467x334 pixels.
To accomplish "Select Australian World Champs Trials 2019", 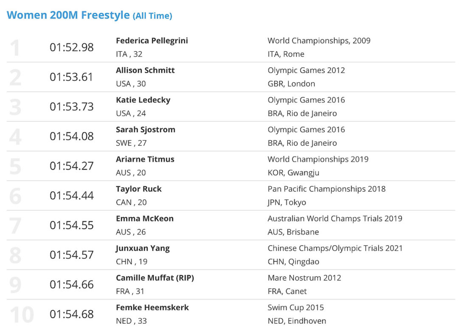I will [x=335, y=219].
